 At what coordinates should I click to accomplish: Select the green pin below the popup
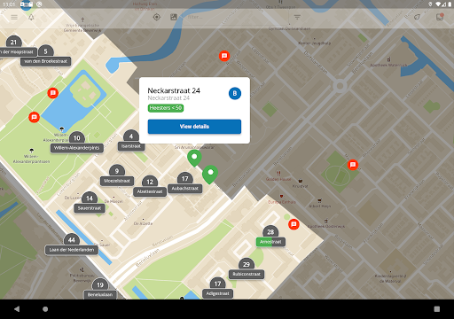(x=194, y=158)
